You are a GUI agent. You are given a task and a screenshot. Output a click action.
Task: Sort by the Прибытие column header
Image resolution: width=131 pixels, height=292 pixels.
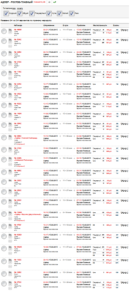(81, 25)
